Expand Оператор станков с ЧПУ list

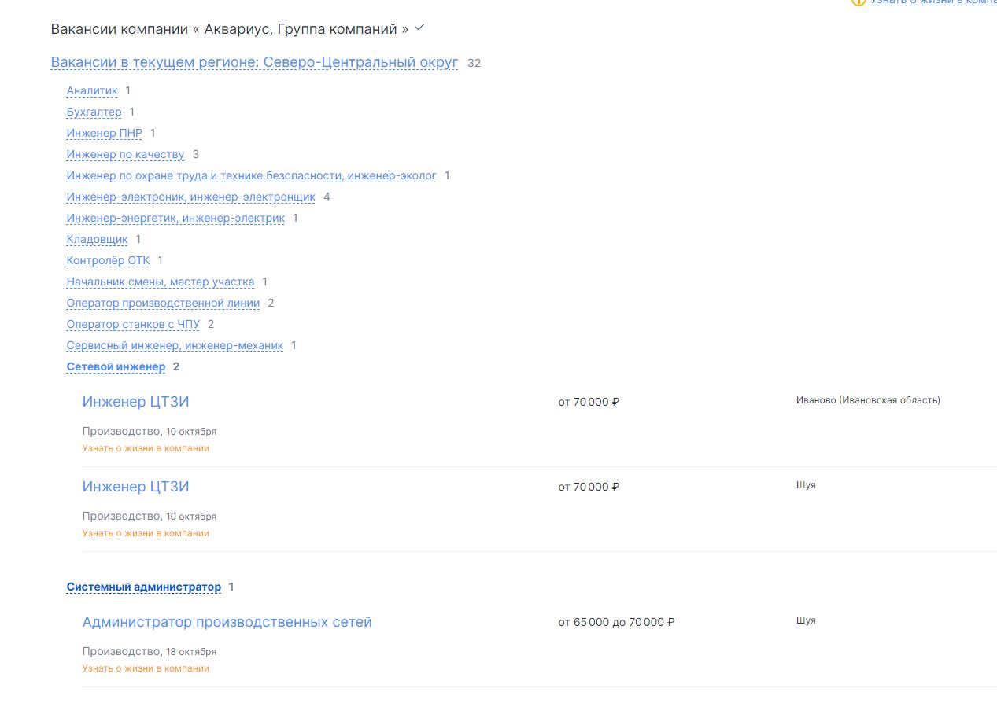pos(133,325)
